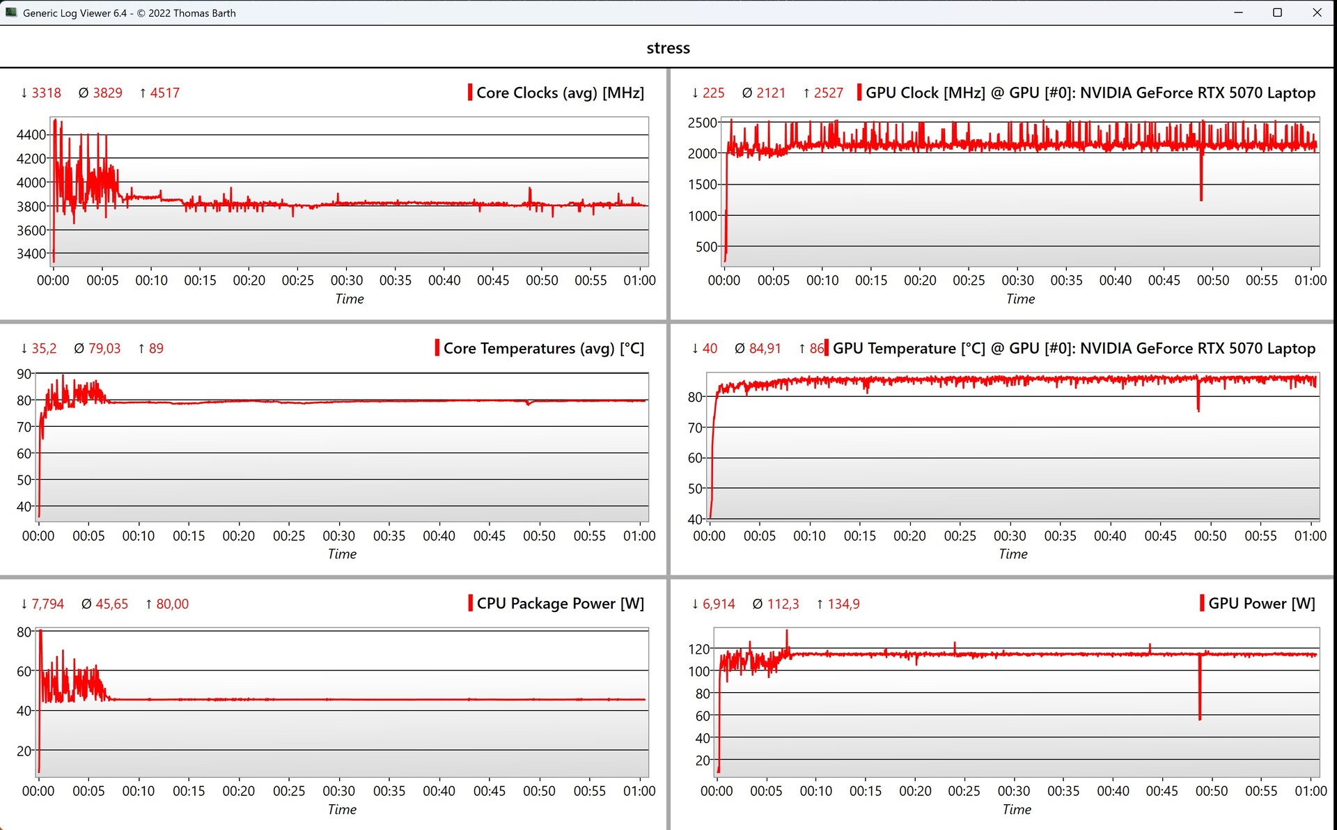Click the red Core Clocks legend swatch
The height and width of the screenshot is (830, 1337).
(x=470, y=93)
